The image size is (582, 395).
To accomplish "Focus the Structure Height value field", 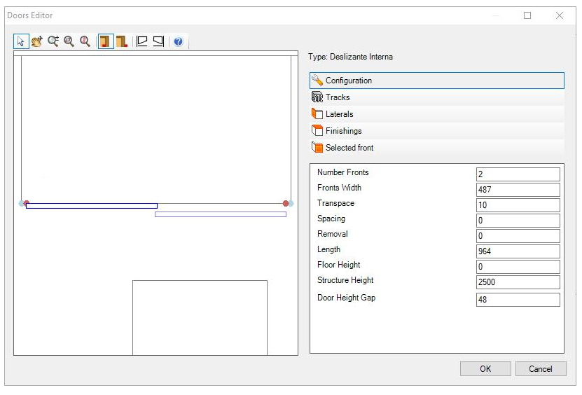I will coord(518,282).
